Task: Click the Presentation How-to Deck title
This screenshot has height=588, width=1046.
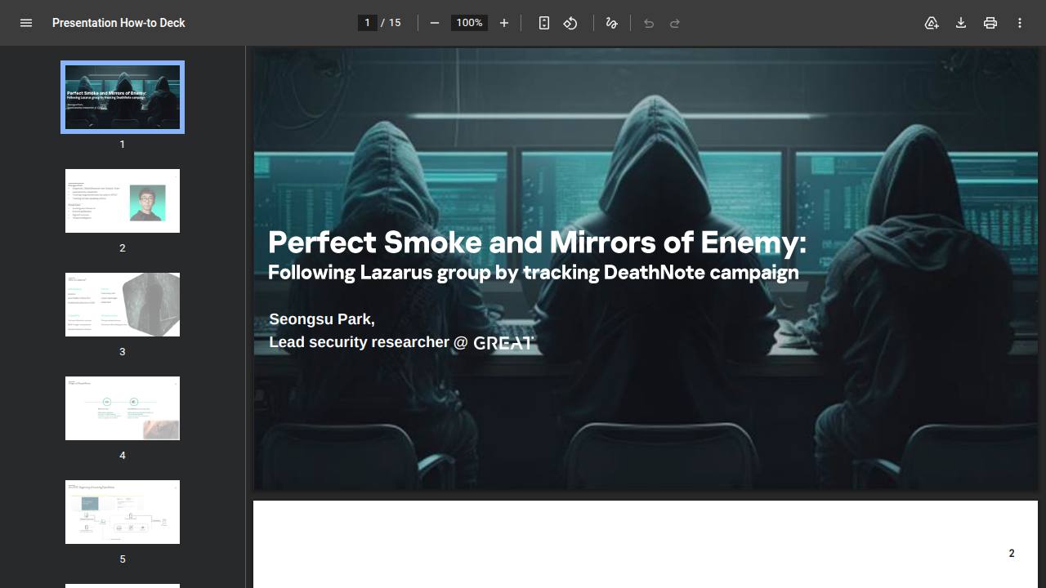Action: (x=118, y=23)
